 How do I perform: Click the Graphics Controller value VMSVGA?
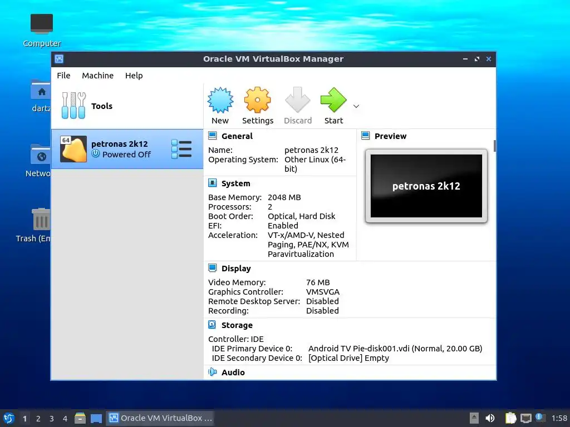point(323,291)
